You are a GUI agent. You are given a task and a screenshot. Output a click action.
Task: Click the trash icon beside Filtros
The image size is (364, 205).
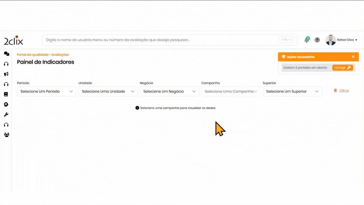click(x=335, y=90)
